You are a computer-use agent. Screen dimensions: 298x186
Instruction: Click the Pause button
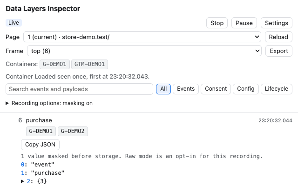[x=244, y=23]
